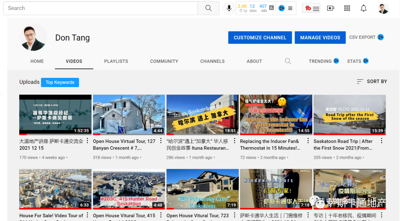Click the vidIQ icon beside Stats
Viewport: 400px width, 221px height.
[x=366, y=61]
